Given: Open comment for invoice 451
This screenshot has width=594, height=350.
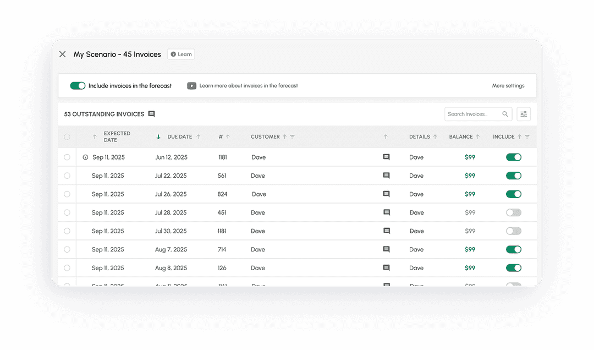Looking at the screenshot, I should (x=387, y=213).
